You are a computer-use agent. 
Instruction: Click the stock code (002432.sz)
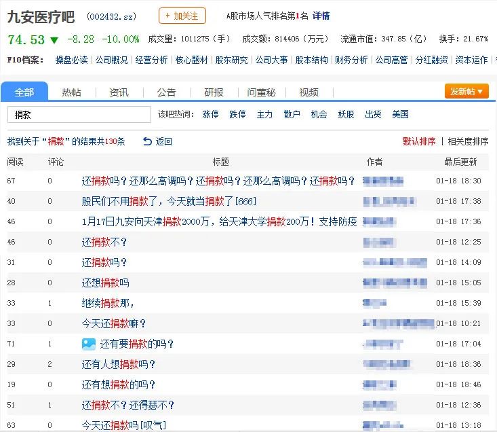(x=112, y=16)
